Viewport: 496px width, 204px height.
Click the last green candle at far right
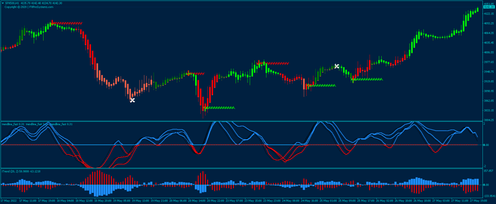[x=477, y=9]
